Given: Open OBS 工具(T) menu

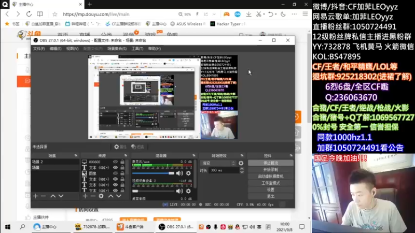Looking at the screenshot, I should pyautogui.click(x=137, y=49).
